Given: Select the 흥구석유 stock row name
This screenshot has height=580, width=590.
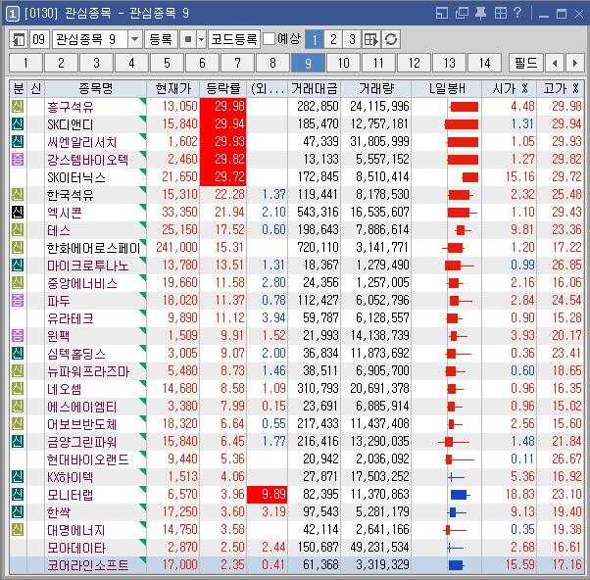Looking at the screenshot, I should click(71, 107).
